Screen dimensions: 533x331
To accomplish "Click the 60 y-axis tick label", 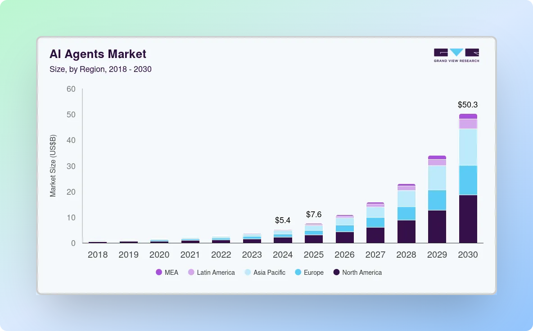I will point(71,89).
